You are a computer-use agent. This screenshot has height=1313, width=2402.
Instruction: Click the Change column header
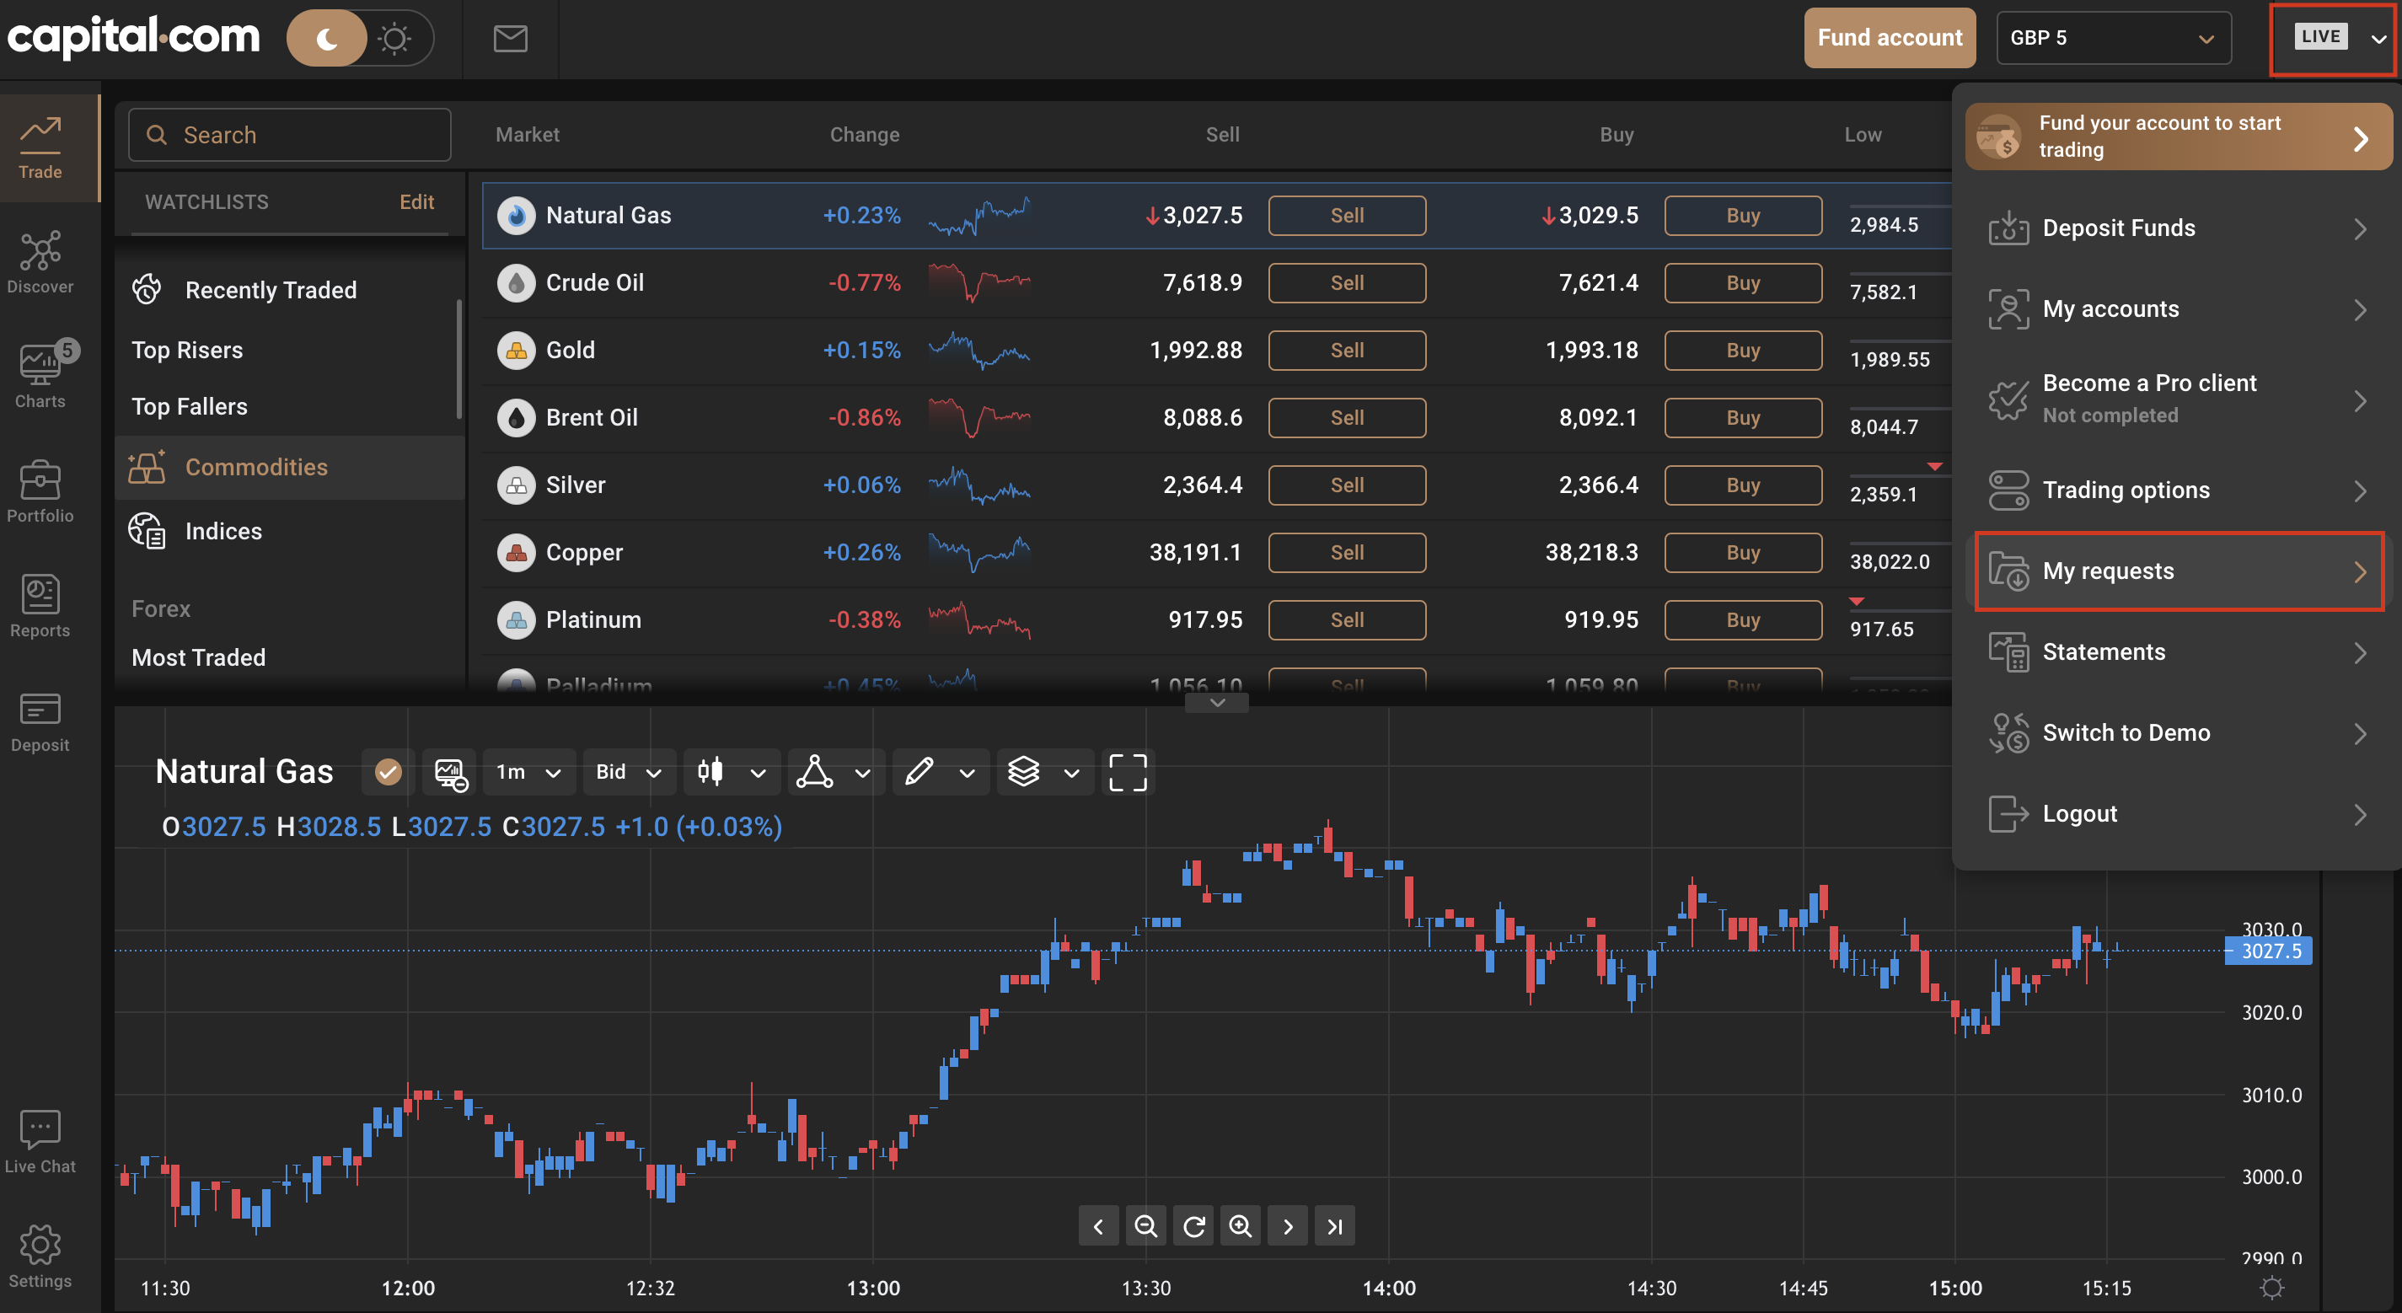pos(865,134)
